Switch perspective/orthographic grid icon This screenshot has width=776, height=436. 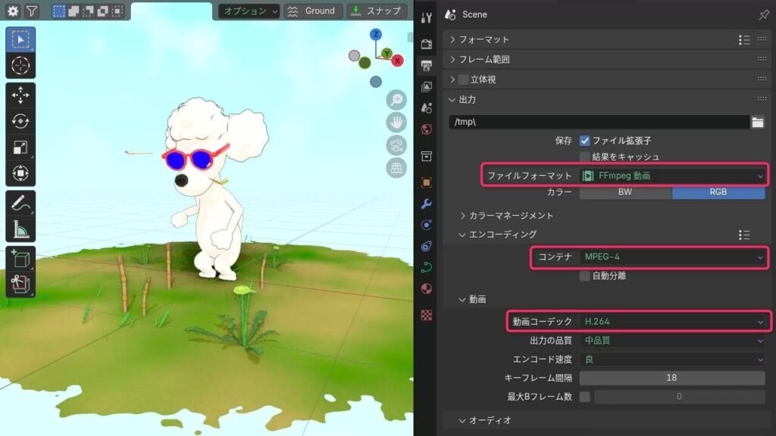396,168
